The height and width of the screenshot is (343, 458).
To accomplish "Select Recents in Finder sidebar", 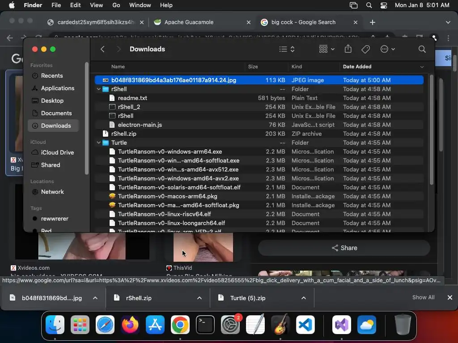I will (x=52, y=75).
